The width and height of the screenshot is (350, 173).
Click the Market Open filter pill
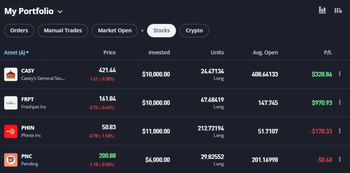[115, 30]
